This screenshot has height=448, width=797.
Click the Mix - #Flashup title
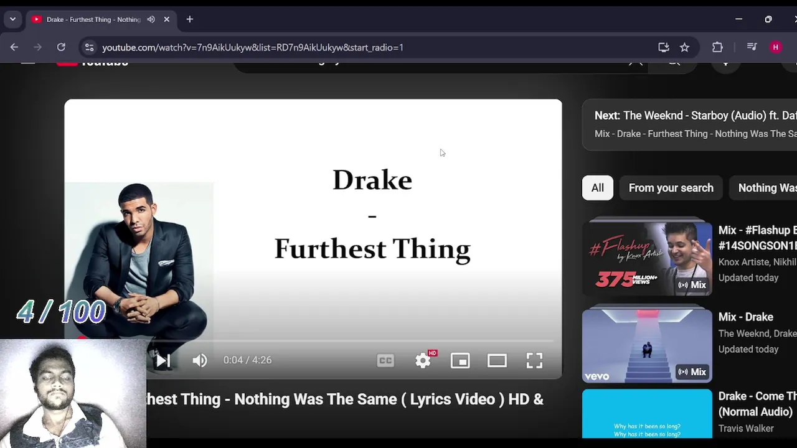click(x=757, y=238)
